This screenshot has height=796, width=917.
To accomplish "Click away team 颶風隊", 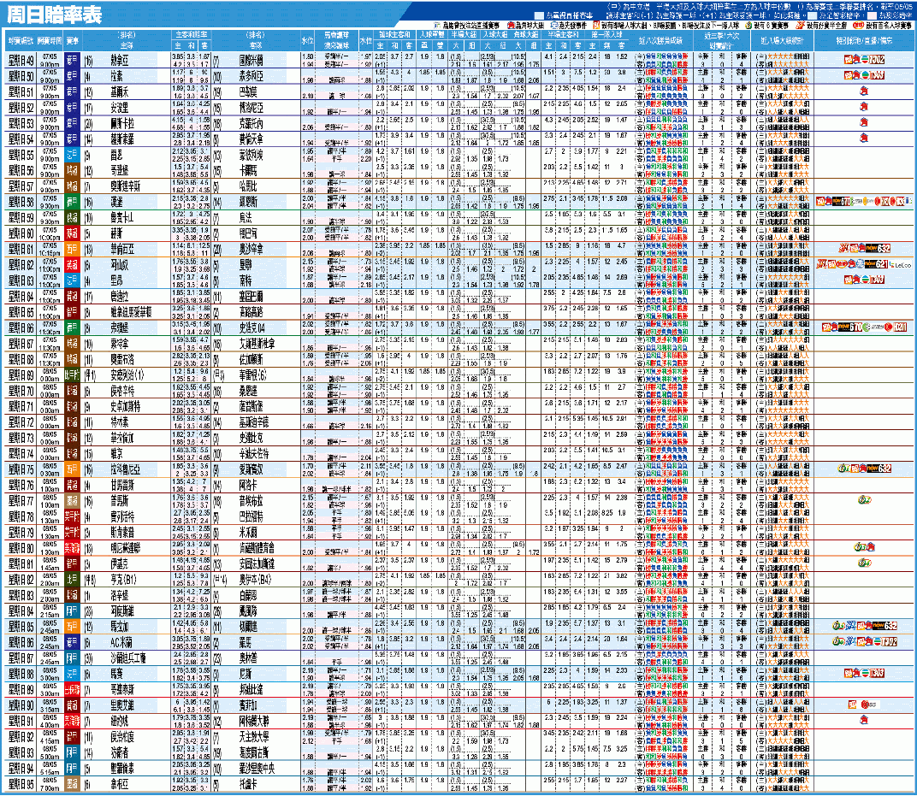I will tap(248, 611).
